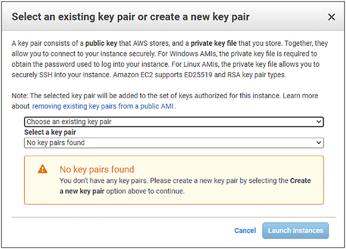Viewport: 346px width, 249px height.
Task: Click the 'Note: The selected key pair' paragraph
Action: pos(165,101)
